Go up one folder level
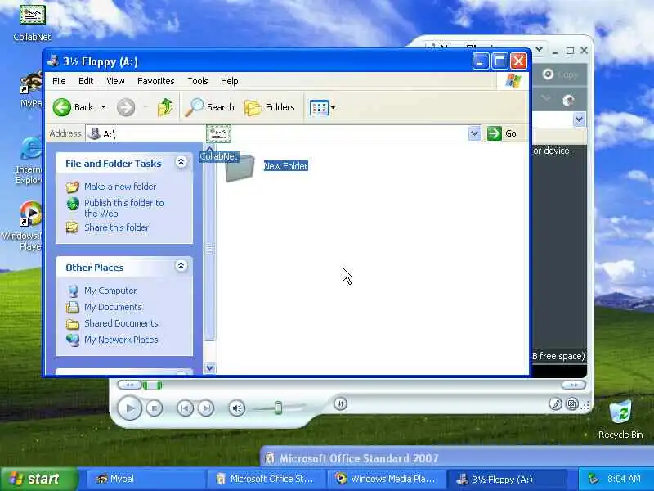Viewport: 654px width, 491px height. pos(165,107)
